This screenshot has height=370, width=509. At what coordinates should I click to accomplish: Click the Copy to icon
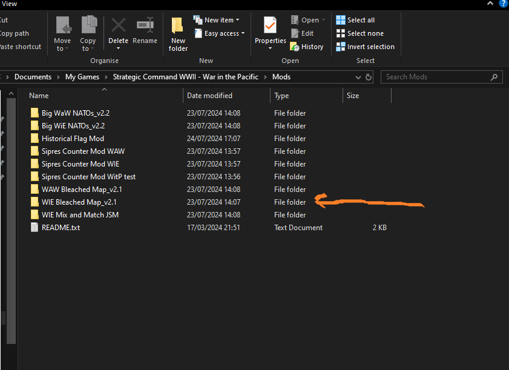coord(89,25)
